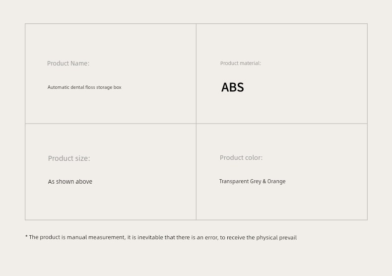Click the "Product color:" label
Image resolution: width=392 pixels, height=276 pixels.
pos(241,157)
